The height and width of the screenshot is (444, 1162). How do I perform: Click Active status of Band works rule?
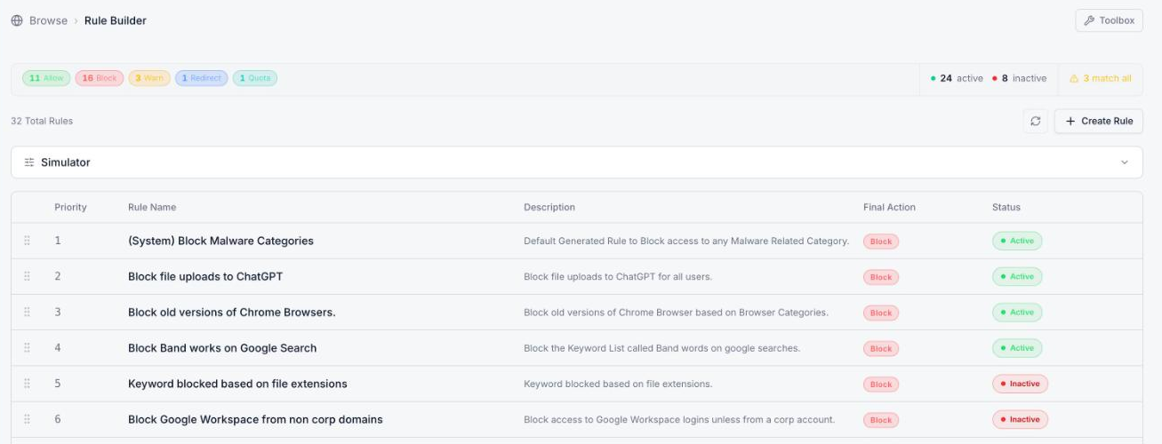1017,348
